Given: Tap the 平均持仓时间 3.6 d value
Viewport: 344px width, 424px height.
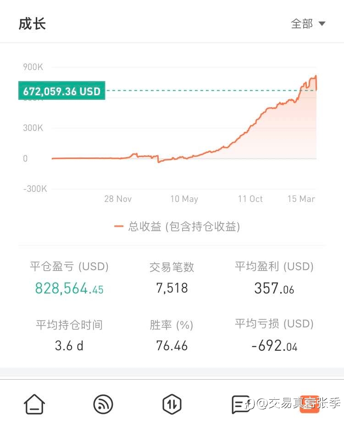Looking at the screenshot, I should (x=69, y=345).
